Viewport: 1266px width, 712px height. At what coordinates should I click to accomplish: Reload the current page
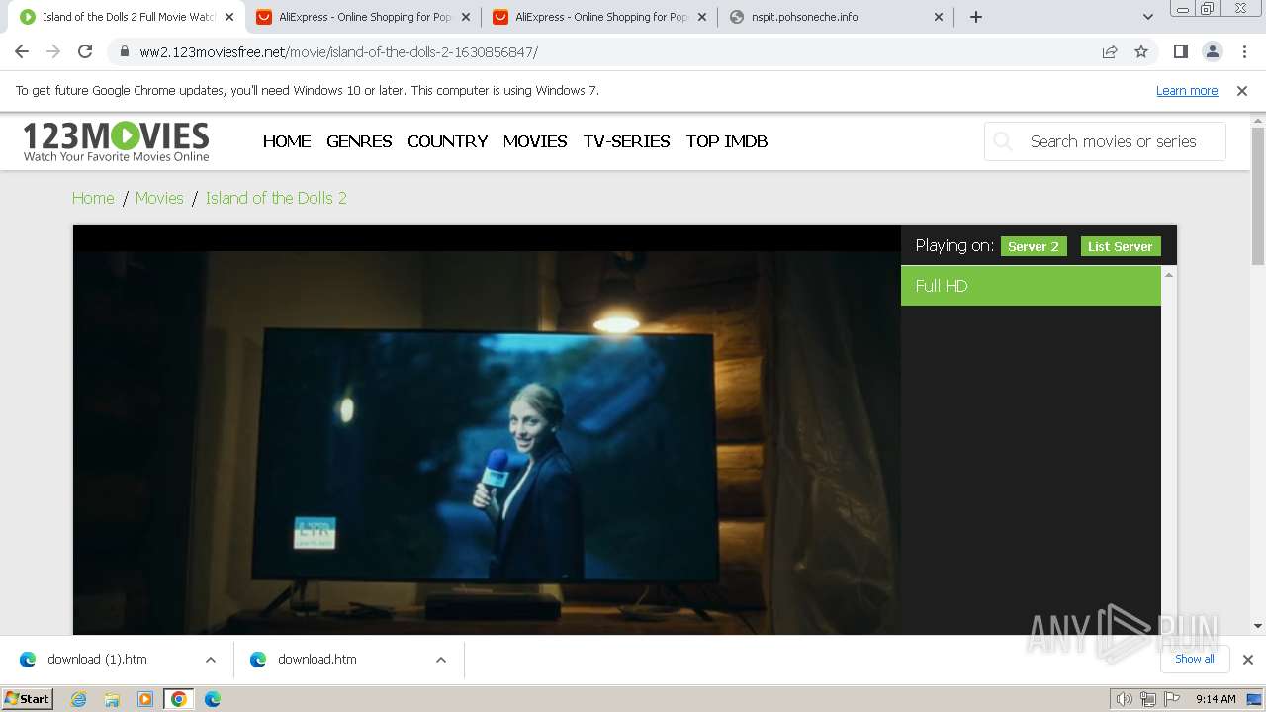point(85,51)
